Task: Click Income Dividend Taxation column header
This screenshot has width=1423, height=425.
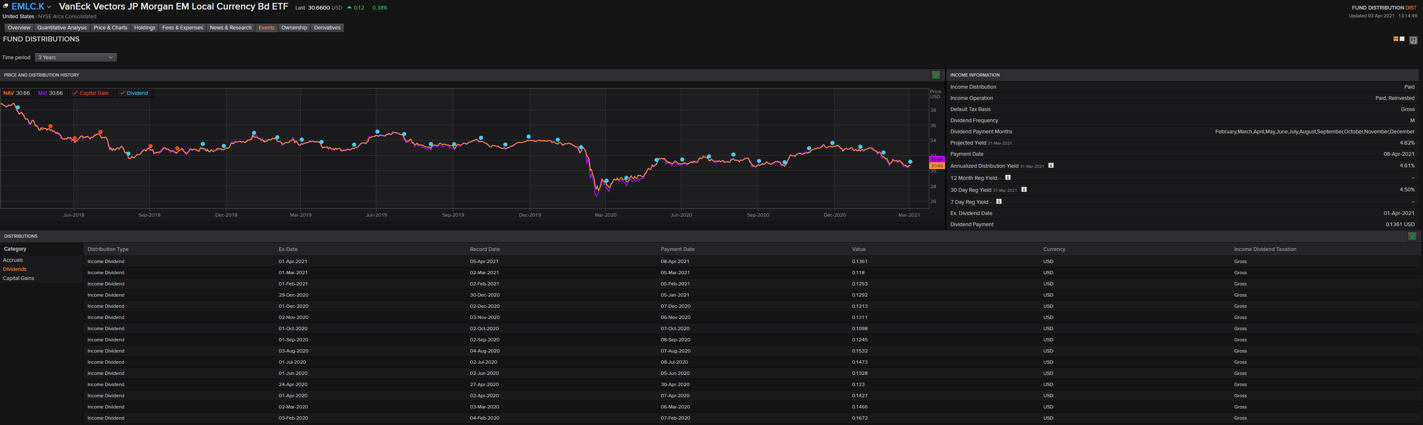Action: coord(1265,249)
